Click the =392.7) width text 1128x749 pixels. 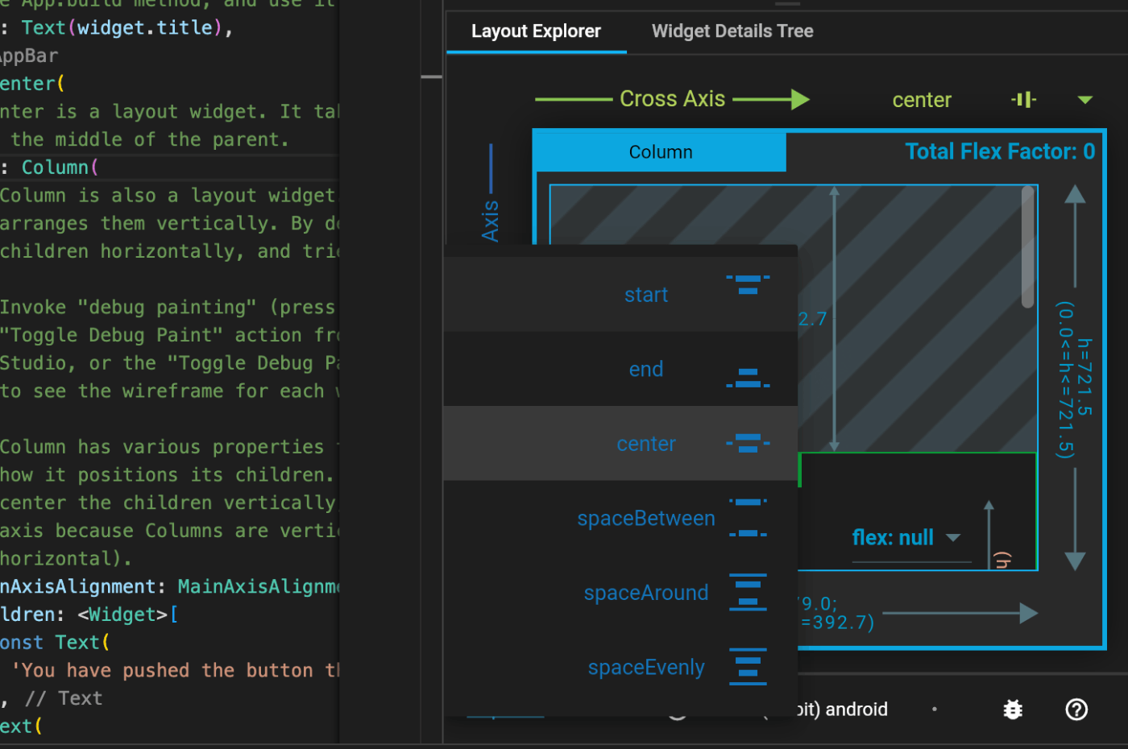coord(838,623)
